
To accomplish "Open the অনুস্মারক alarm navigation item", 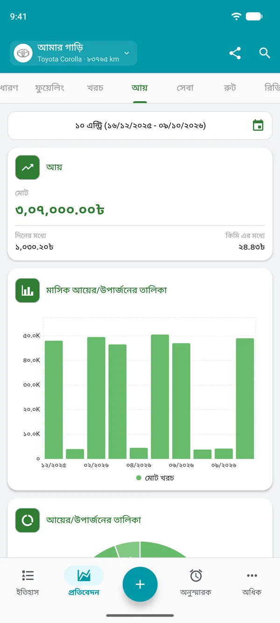I will pos(196,582).
